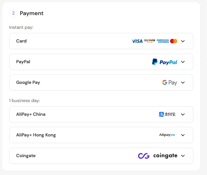Choose Coingate option label
This screenshot has height=175, width=207.
[x=26, y=156]
